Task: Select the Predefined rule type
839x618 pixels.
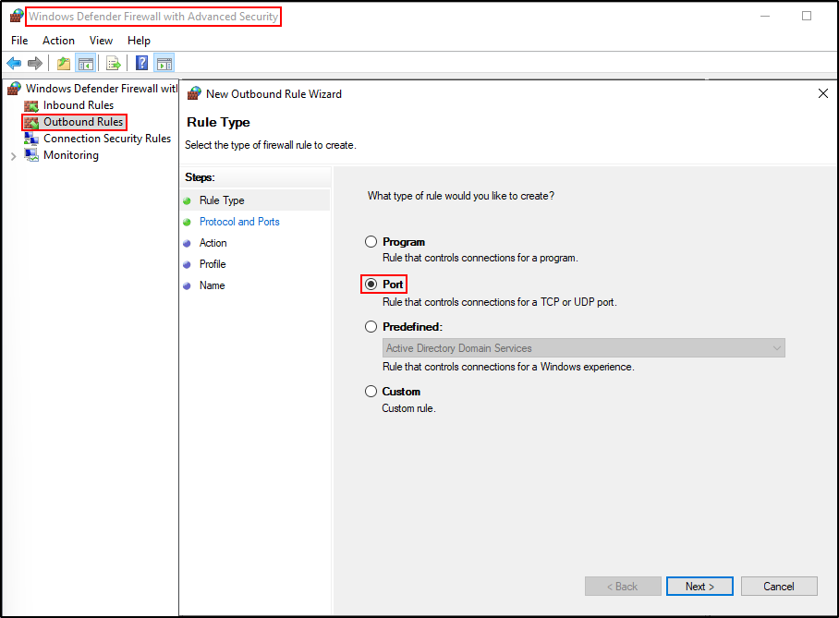Action: click(x=371, y=326)
